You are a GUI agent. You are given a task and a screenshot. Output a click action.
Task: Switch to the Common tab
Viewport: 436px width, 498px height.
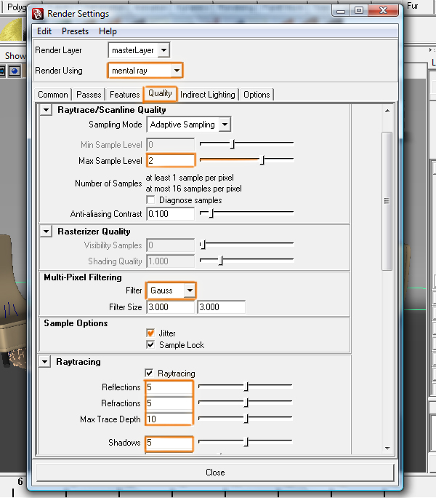(x=53, y=95)
